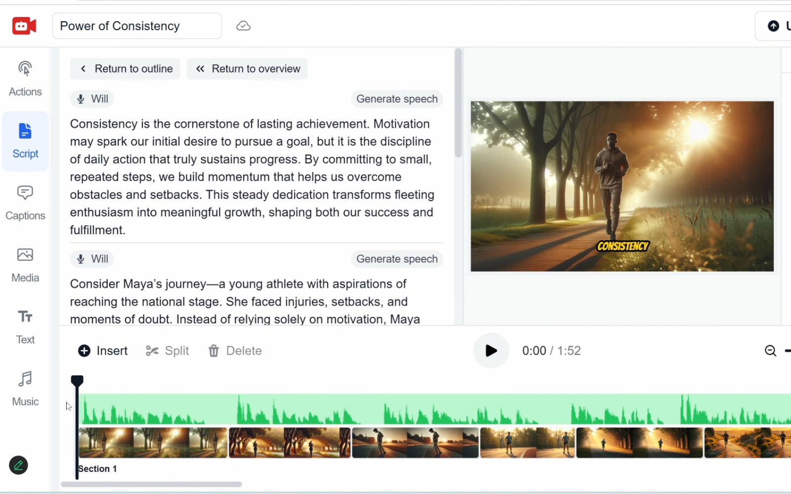Play the video preview
The height and width of the screenshot is (494, 791).
(491, 351)
